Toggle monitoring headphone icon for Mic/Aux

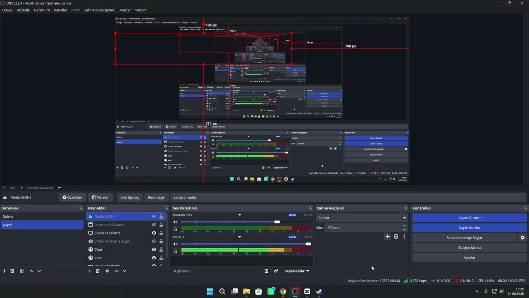click(176, 251)
